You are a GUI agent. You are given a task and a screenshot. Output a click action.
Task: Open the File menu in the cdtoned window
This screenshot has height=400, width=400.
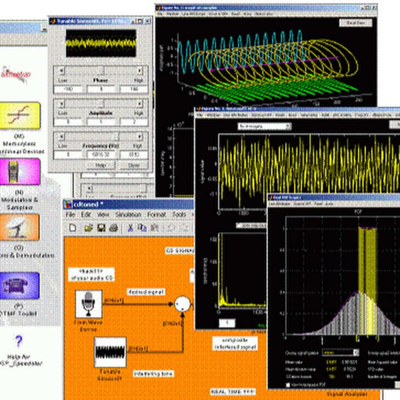pyautogui.click(x=70, y=215)
